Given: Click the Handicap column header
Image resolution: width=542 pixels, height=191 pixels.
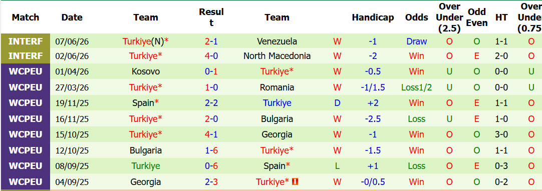Looking at the screenshot, I should [x=373, y=17].
